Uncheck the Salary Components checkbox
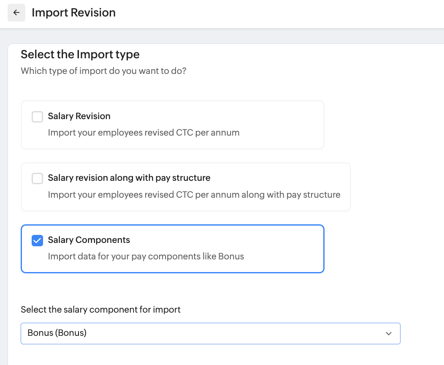Image resolution: width=444 pixels, height=365 pixels. point(38,241)
